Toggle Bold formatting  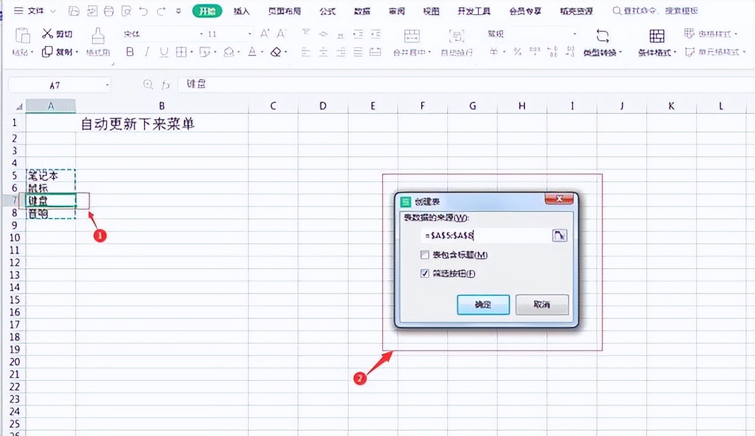pos(130,52)
